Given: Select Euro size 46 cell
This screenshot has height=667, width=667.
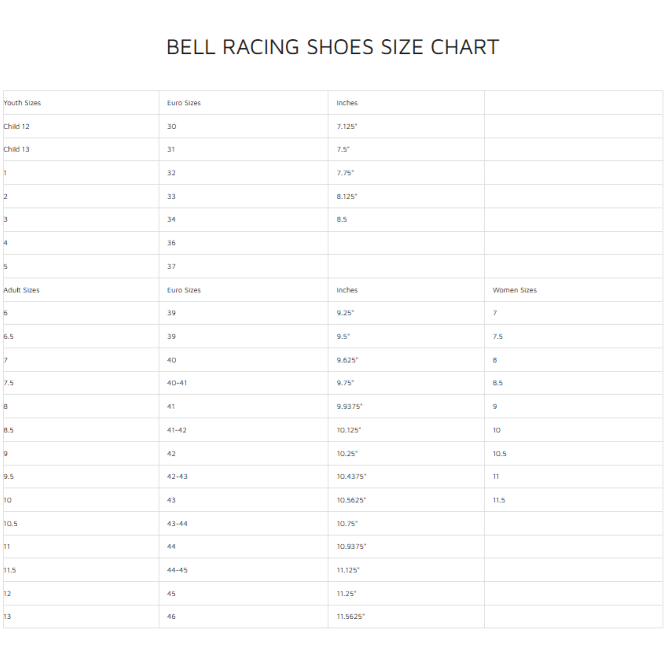Looking at the screenshot, I should 171,616.
